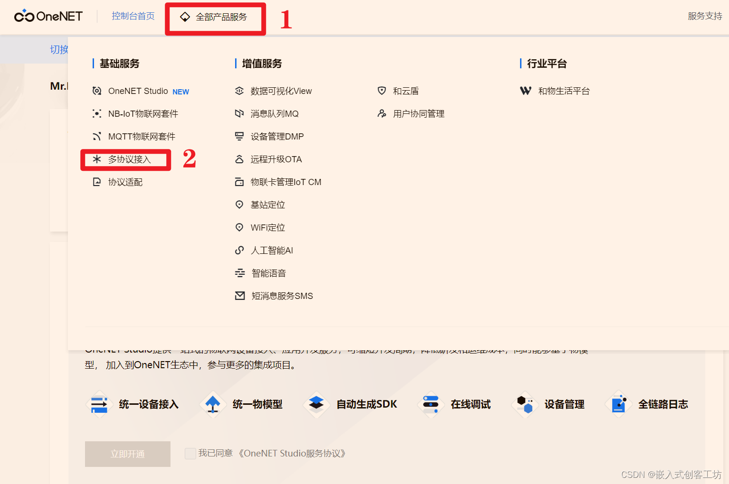Click the 人工智能AI icon
The image size is (729, 484).
click(239, 250)
